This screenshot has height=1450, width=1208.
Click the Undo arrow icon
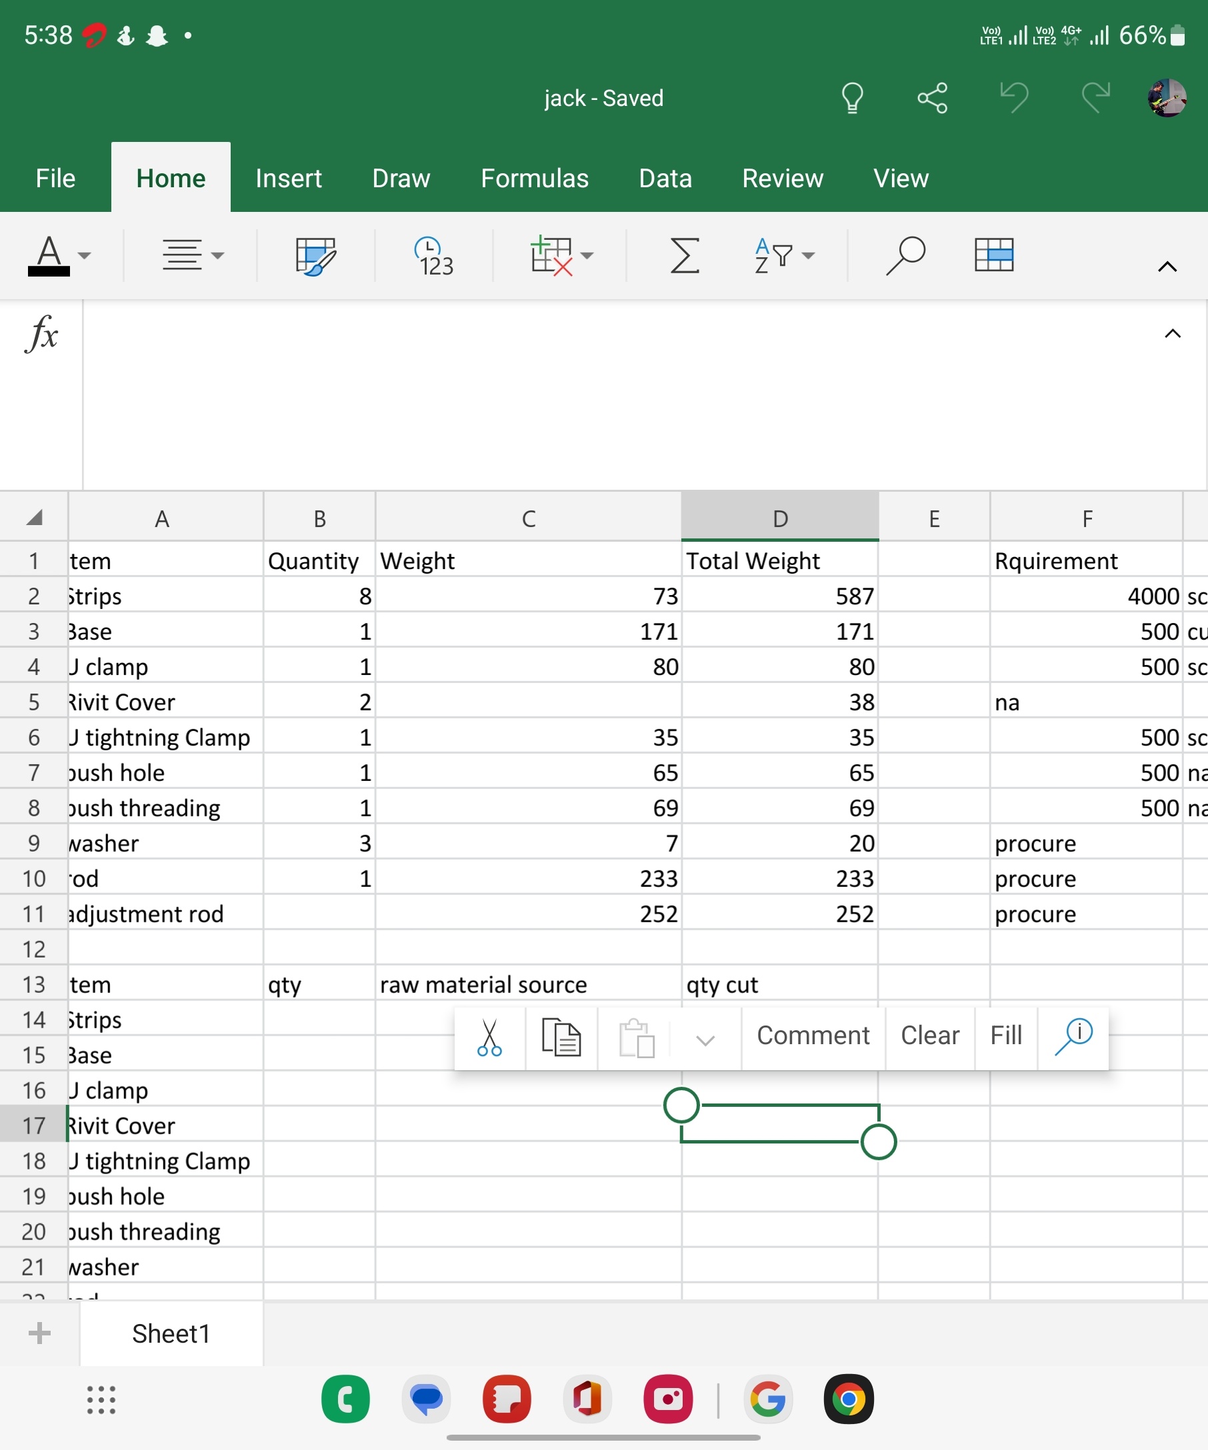coord(1014,97)
